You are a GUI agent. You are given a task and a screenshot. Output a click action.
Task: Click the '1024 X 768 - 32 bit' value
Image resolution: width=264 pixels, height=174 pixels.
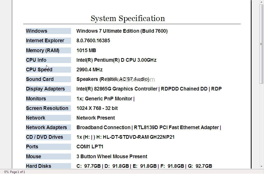[x=97, y=108]
